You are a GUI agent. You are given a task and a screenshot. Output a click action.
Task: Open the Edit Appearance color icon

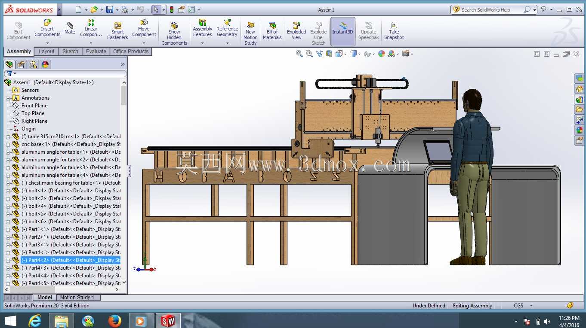tap(381, 54)
